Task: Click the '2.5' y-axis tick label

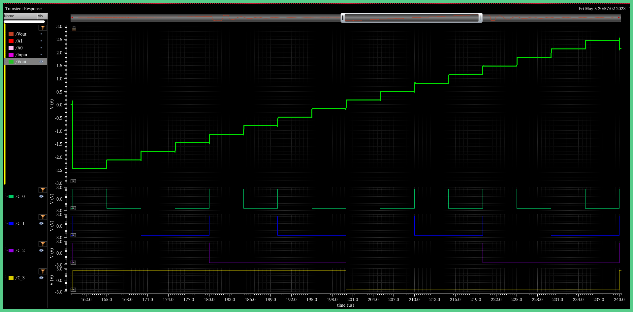Action: coord(59,40)
